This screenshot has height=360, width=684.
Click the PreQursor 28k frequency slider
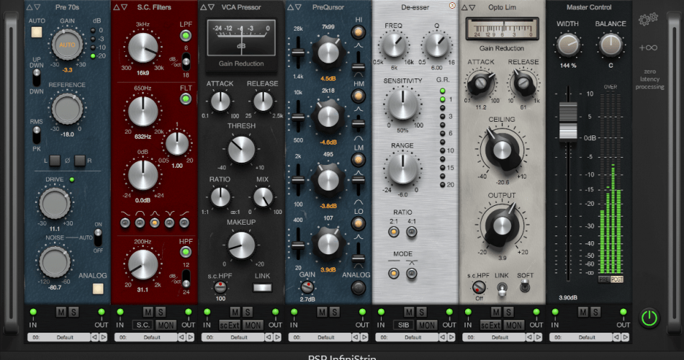point(298,53)
